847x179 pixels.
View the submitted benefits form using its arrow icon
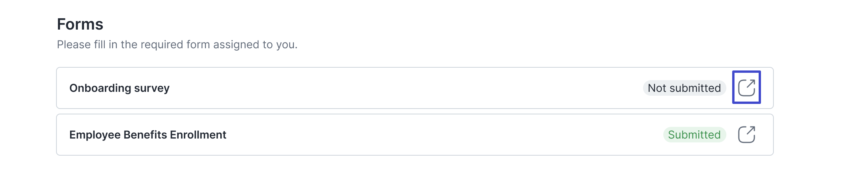[x=747, y=135]
